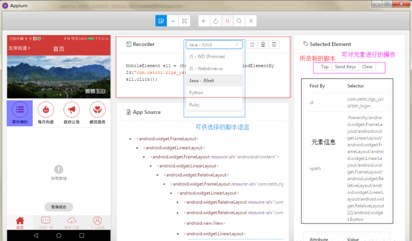
Task: Collapse FrameLayout com.cetiti.clg node
Action: [x=164, y=184]
